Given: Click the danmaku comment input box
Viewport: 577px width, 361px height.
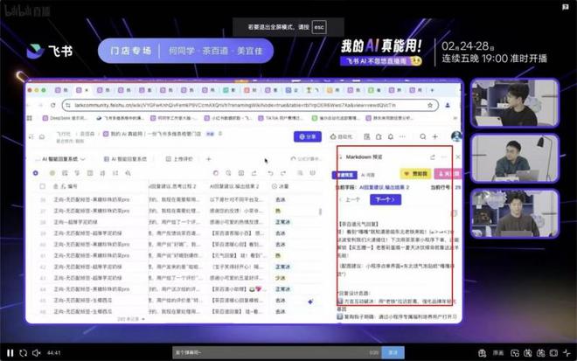Looking at the screenshot, I should coord(277,352).
